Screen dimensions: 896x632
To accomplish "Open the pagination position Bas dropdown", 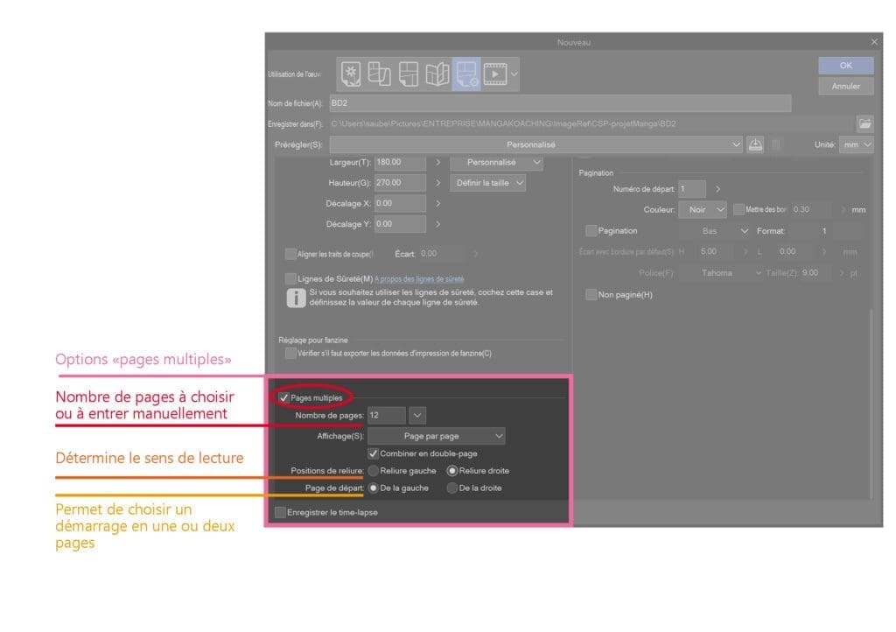I will tap(714, 231).
